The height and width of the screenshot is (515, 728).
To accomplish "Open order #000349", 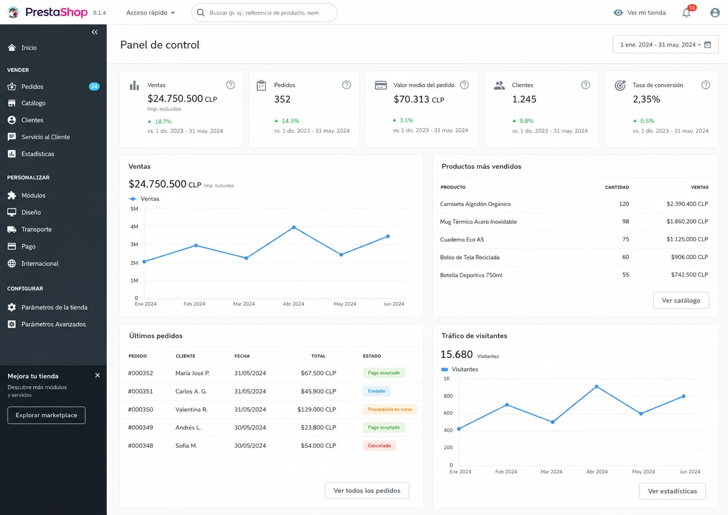I will tap(141, 427).
